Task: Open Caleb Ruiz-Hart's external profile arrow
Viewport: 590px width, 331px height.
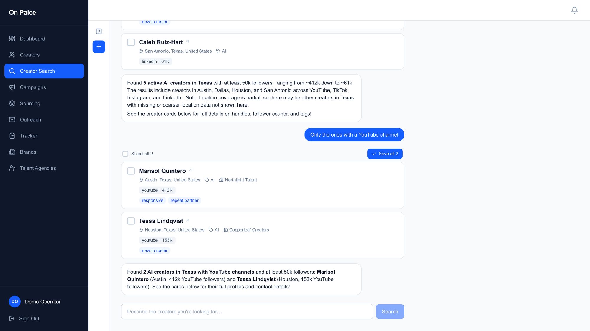Action: (x=187, y=41)
